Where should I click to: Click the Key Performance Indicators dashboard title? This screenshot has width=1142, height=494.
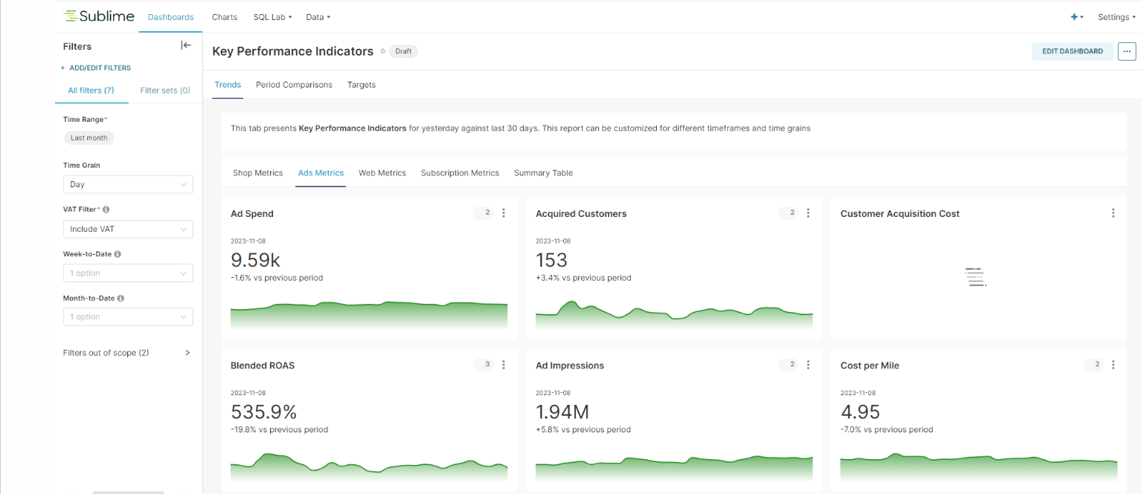tap(292, 51)
